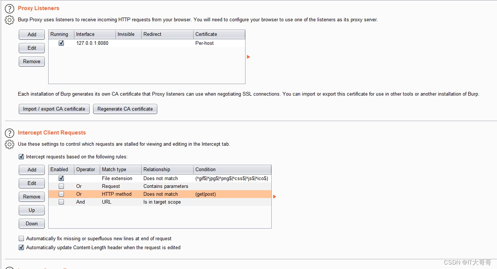Click the Certificate column header
The image size is (497, 269).
tap(219, 34)
